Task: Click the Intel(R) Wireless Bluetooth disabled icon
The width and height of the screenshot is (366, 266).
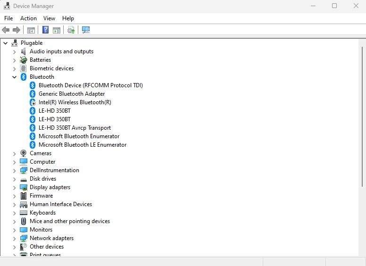Action: click(x=33, y=102)
